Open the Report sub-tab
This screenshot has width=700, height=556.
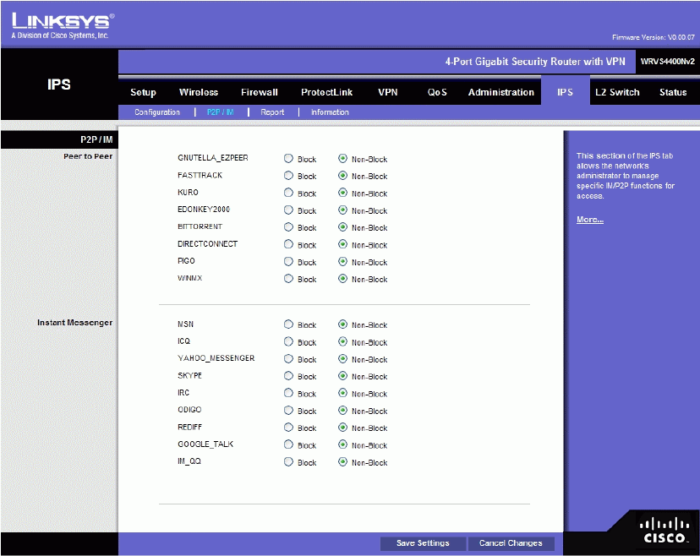[x=272, y=112]
